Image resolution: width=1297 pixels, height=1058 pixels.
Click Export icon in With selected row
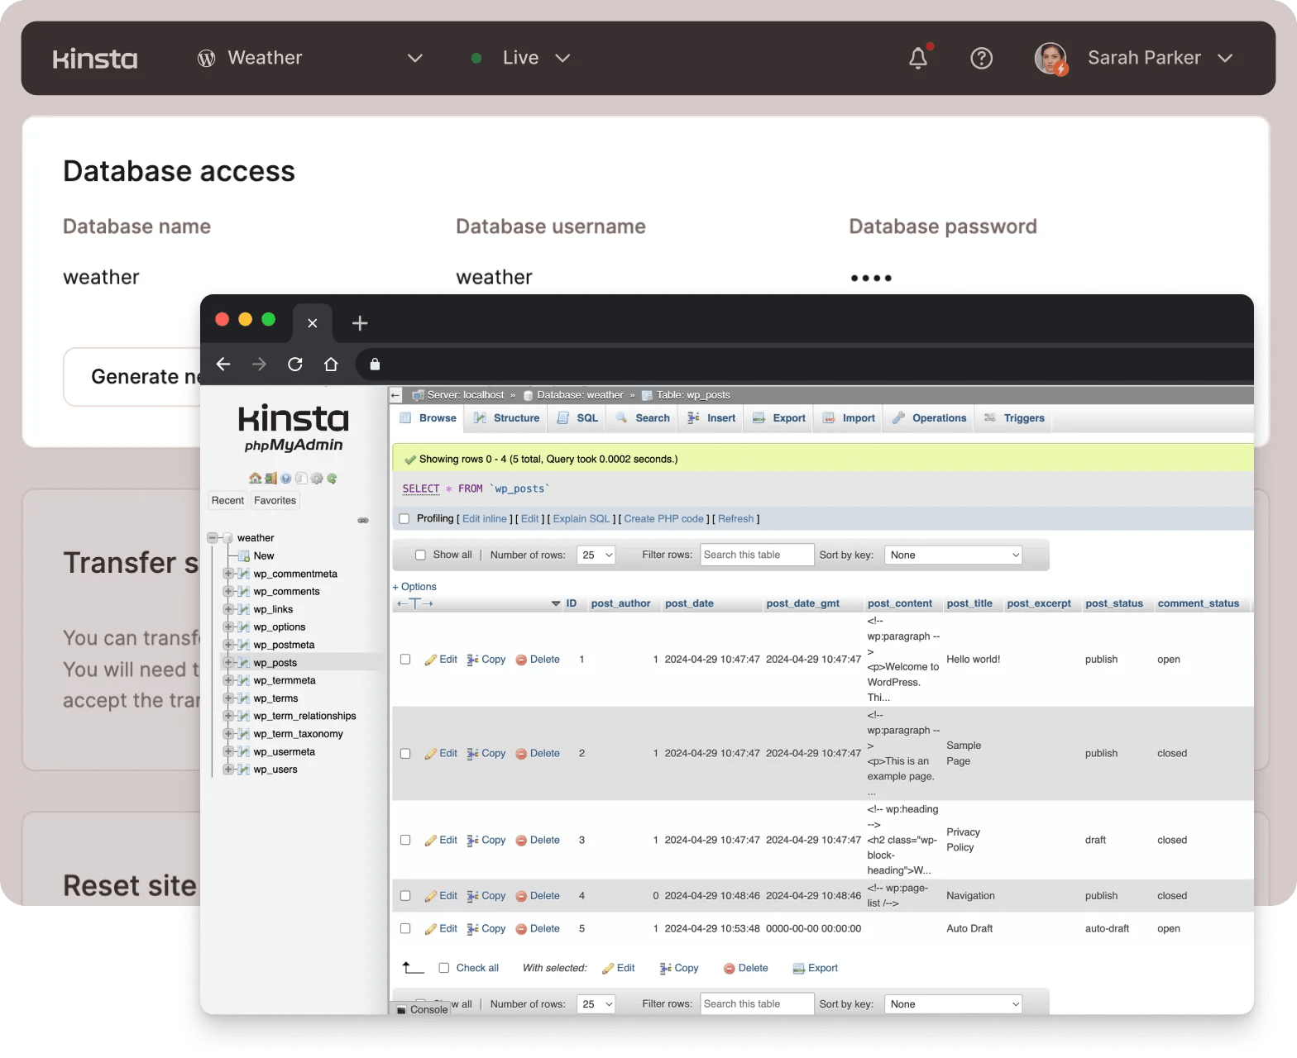coord(798,969)
